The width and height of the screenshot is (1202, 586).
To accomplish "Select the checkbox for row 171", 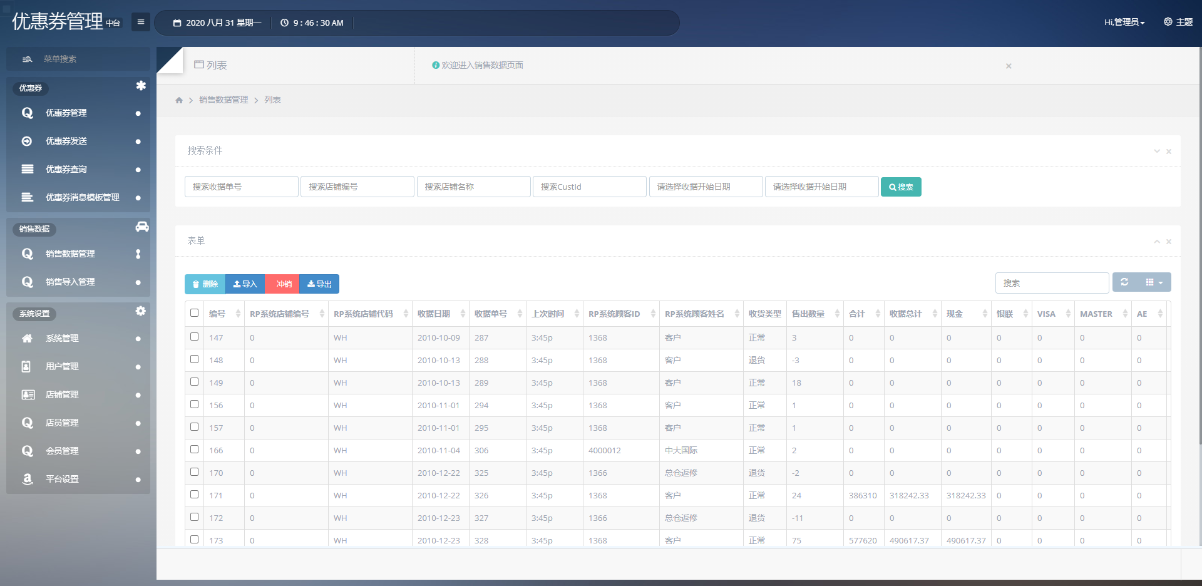I will (x=195, y=495).
